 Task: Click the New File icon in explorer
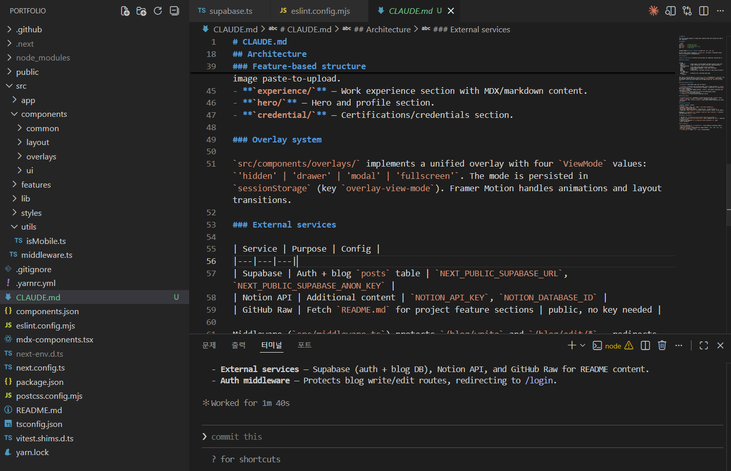[x=125, y=11]
